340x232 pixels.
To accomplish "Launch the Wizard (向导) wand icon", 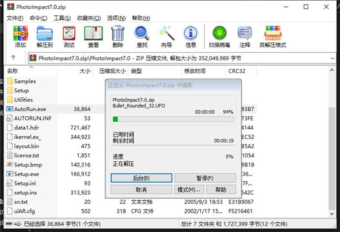I will (x=167, y=33).
